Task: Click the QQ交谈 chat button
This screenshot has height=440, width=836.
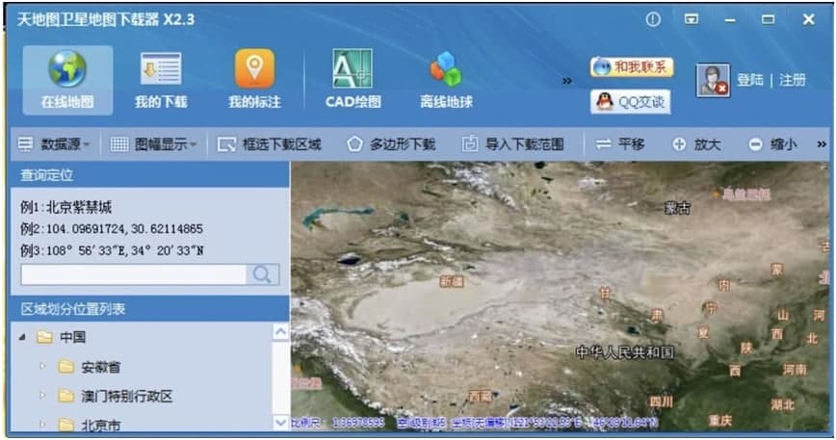Action: [630, 101]
